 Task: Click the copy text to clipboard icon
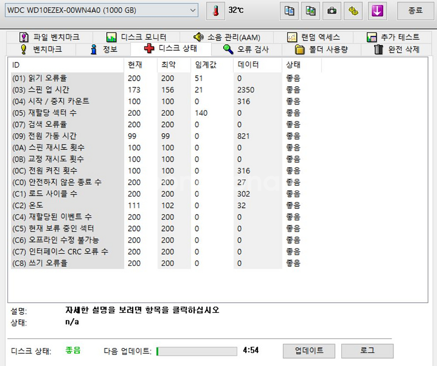[x=289, y=11]
